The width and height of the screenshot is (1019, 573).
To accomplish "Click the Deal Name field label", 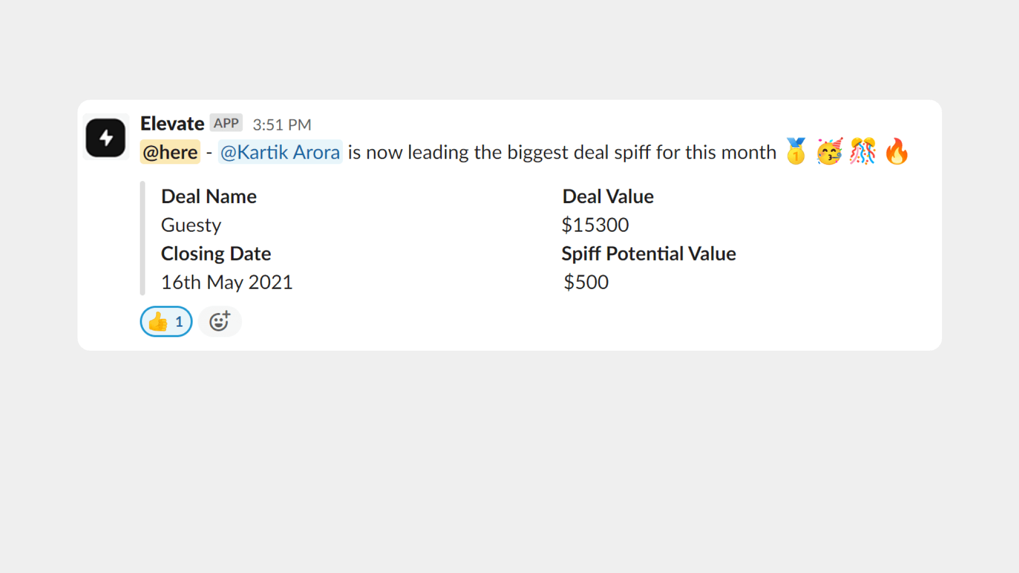I will pos(209,196).
